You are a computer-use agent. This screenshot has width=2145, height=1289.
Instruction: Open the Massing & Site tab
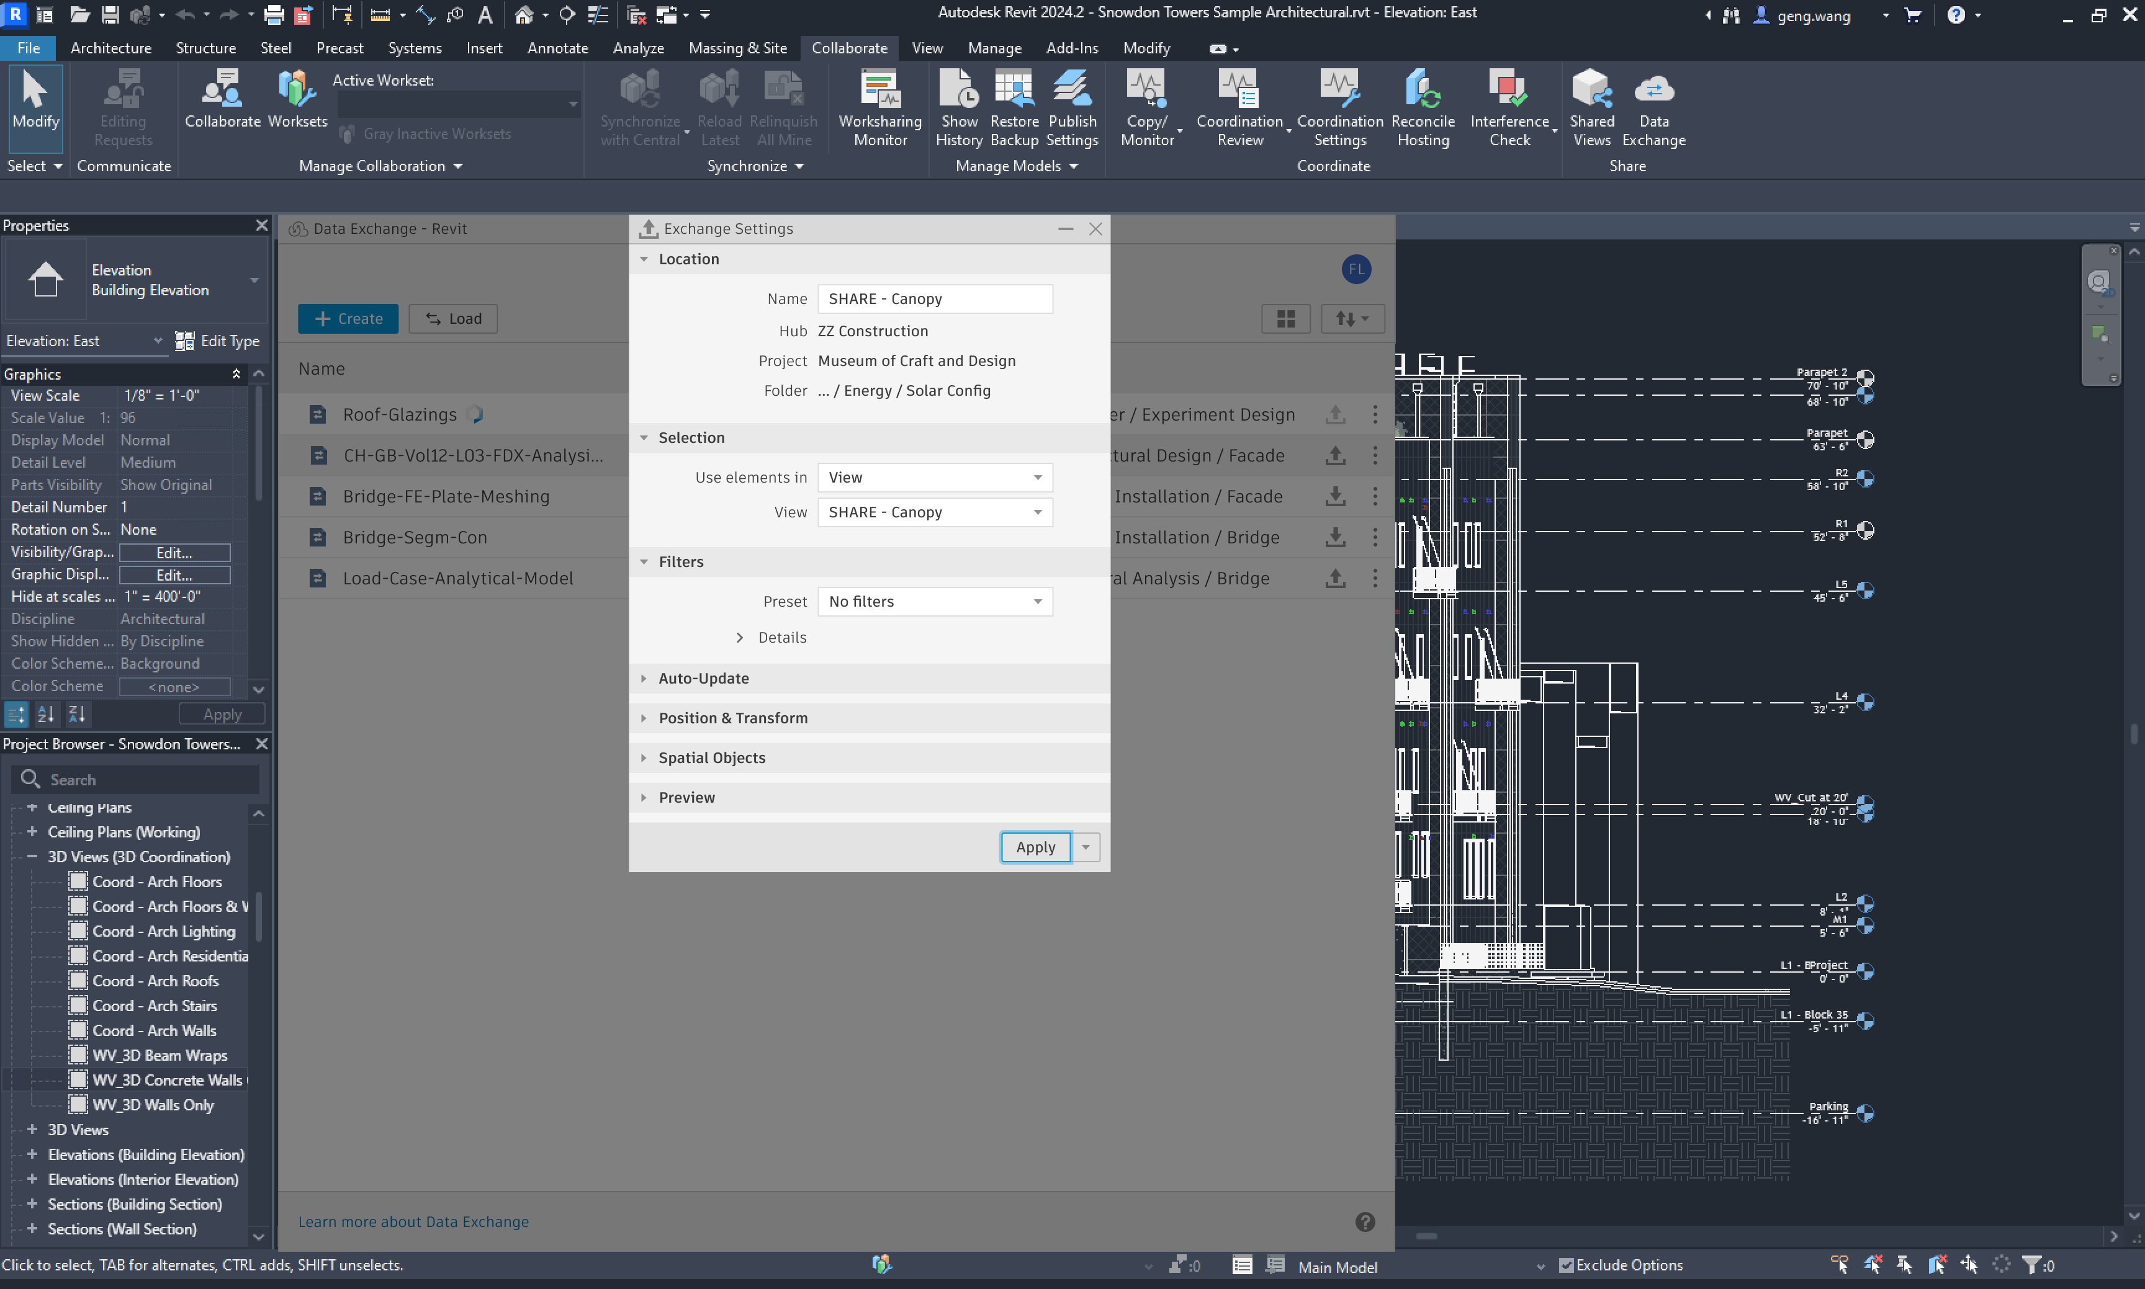click(737, 48)
